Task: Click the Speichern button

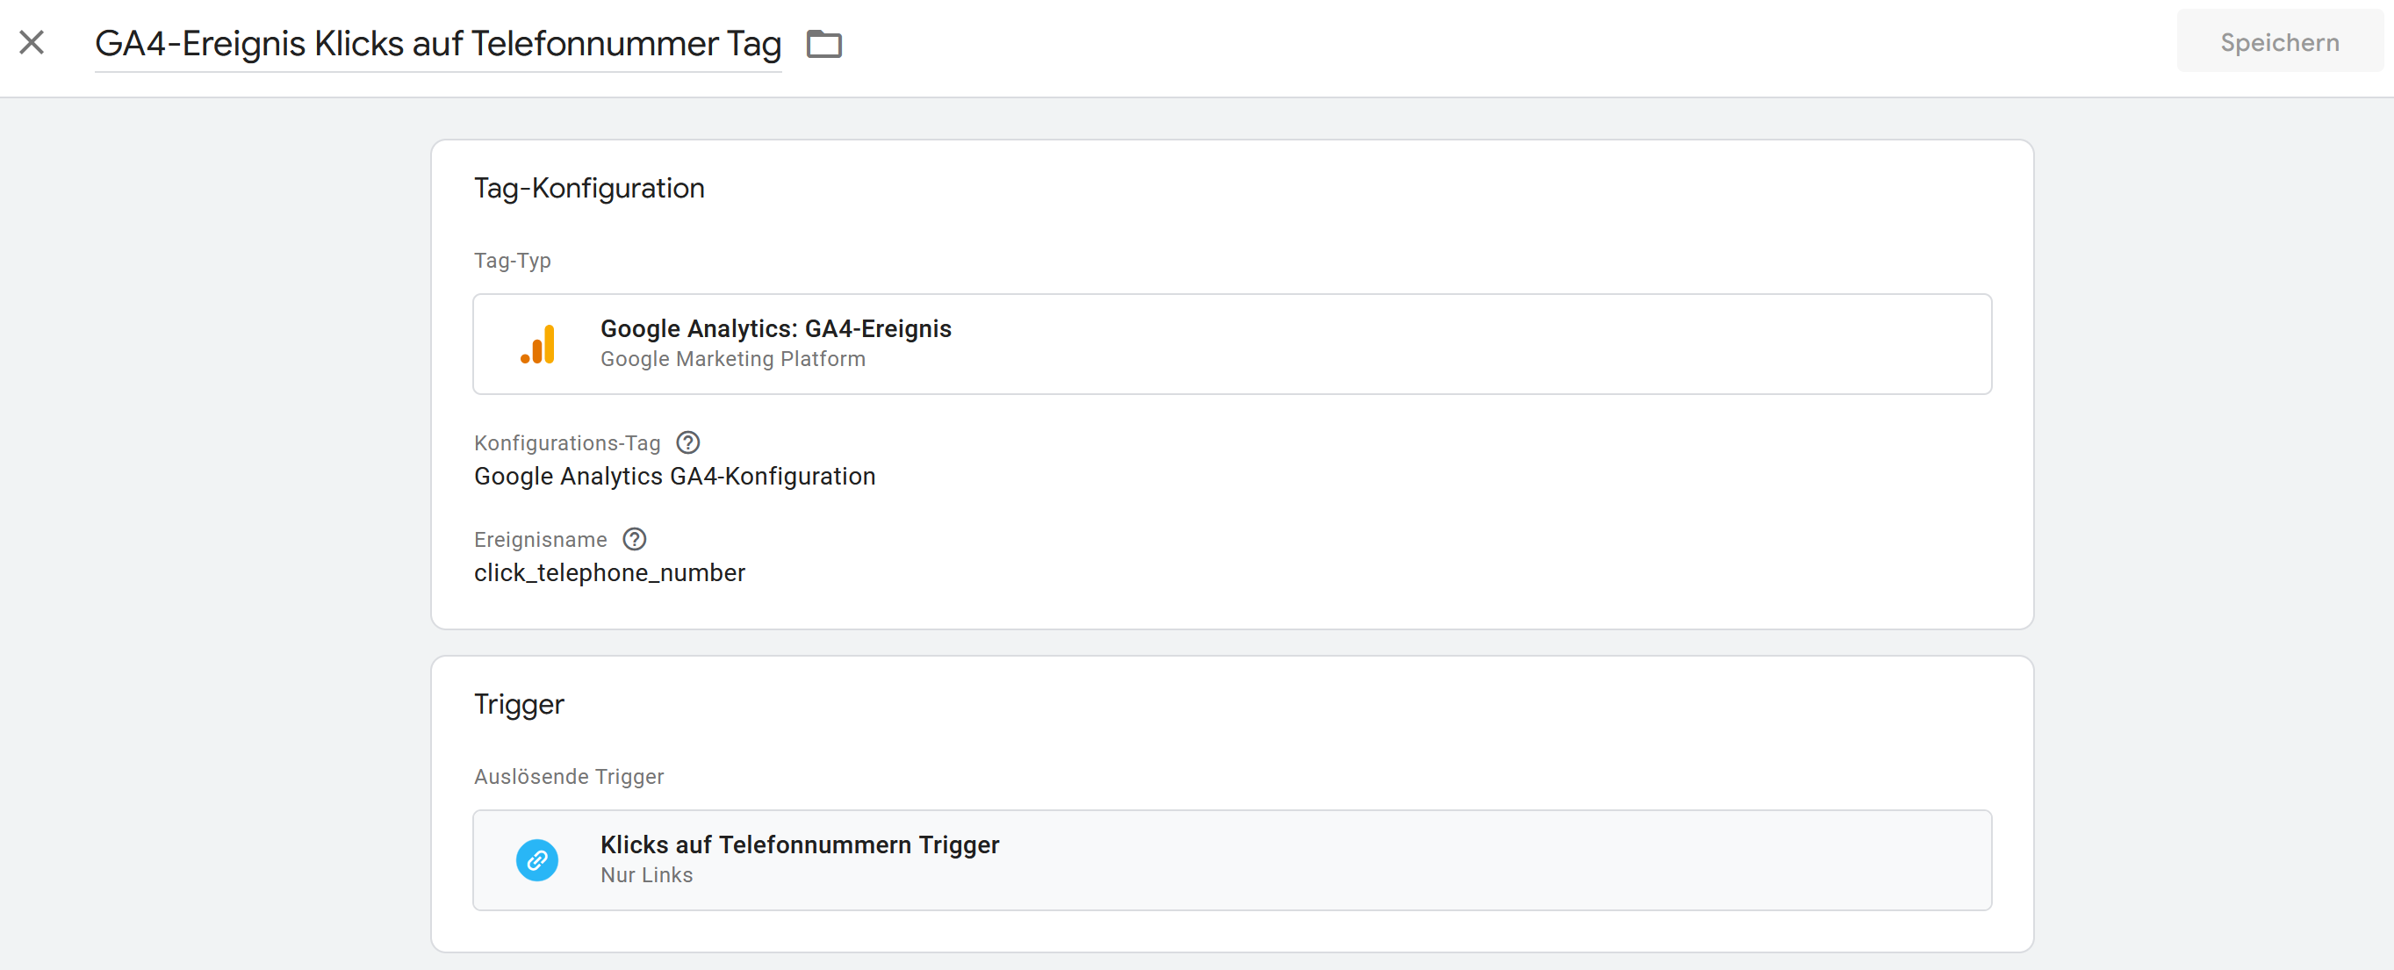Action: [x=2279, y=42]
